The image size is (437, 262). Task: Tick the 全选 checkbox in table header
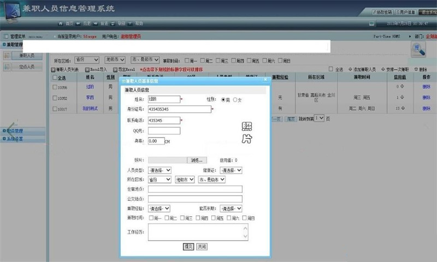[x=55, y=78]
